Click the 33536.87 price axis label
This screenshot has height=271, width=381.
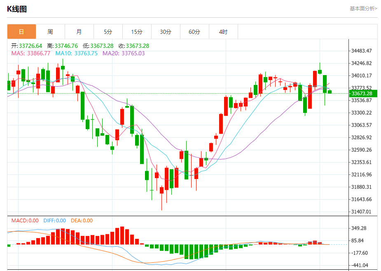(x=362, y=100)
